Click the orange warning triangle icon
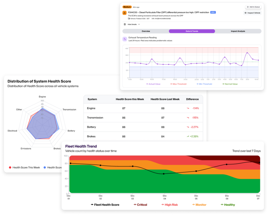This screenshot has height=215, width=268. click(125, 13)
